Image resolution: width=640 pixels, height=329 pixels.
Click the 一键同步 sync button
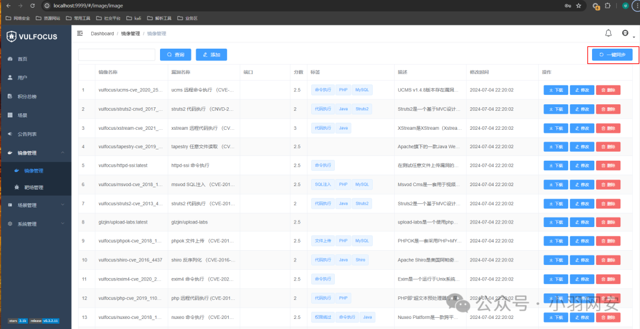click(612, 55)
